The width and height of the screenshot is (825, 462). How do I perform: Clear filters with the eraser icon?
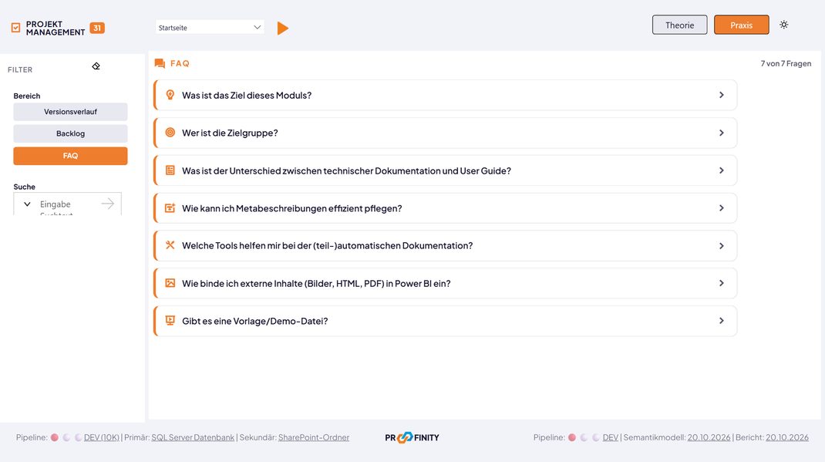(x=96, y=66)
